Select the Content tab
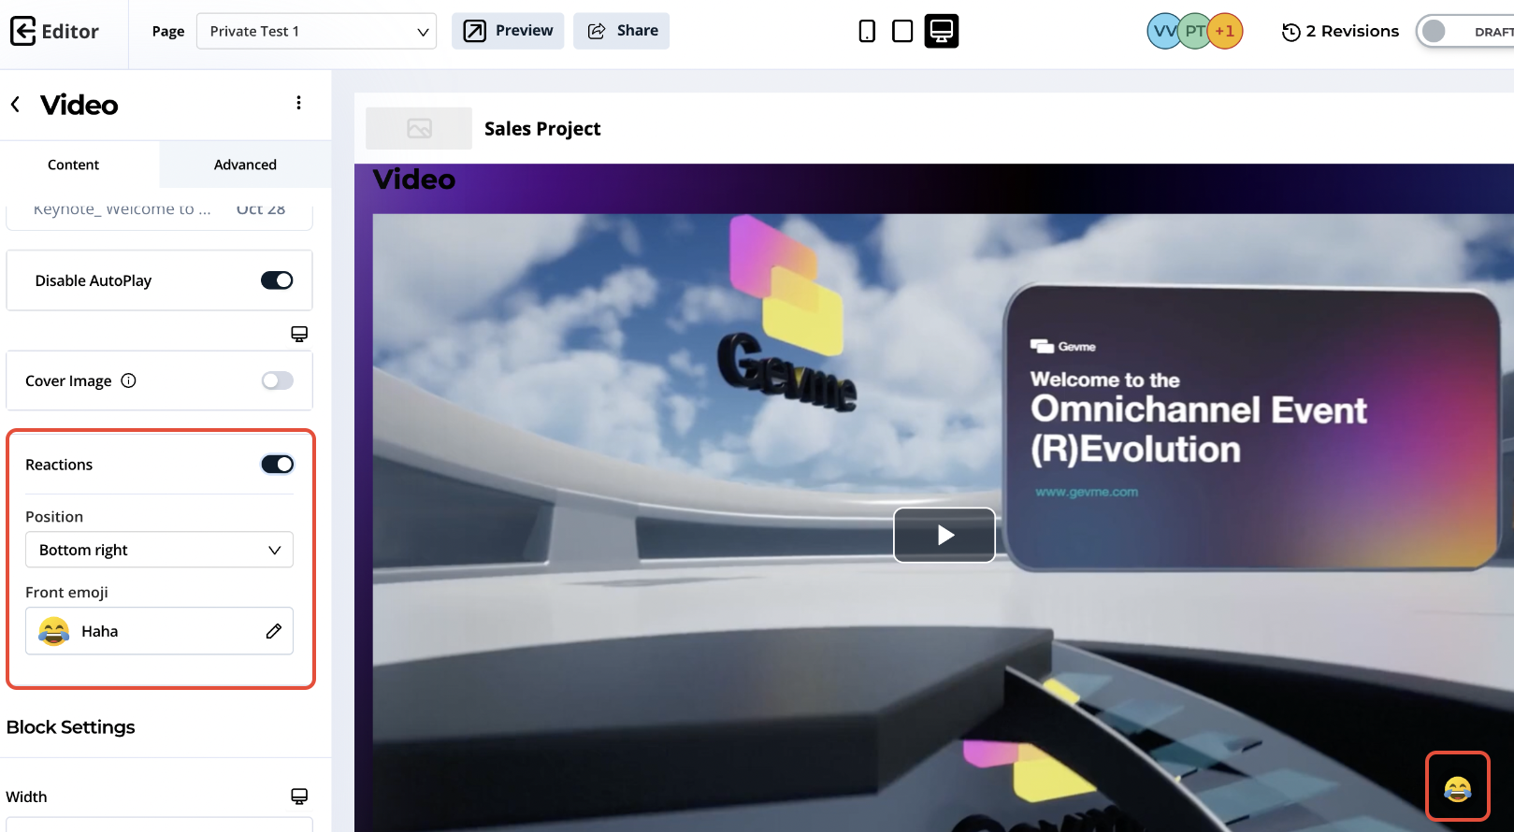Image resolution: width=1514 pixels, height=832 pixels. click(73, 165)
